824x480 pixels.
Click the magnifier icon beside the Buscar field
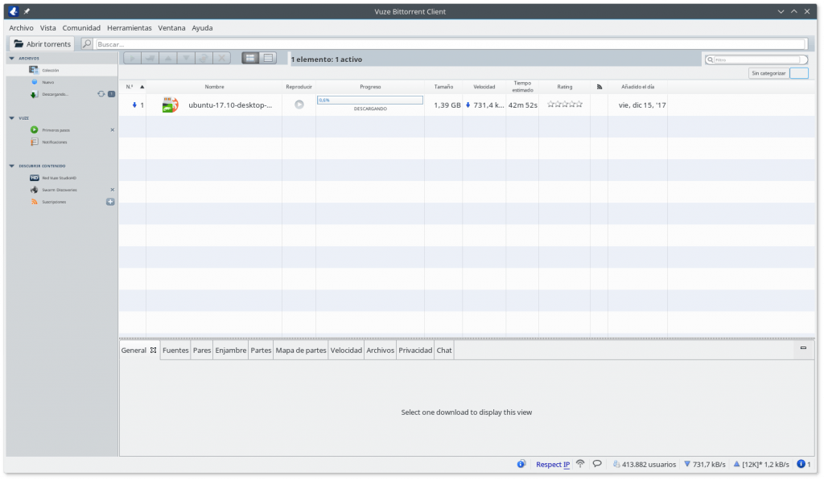point(87,44)
